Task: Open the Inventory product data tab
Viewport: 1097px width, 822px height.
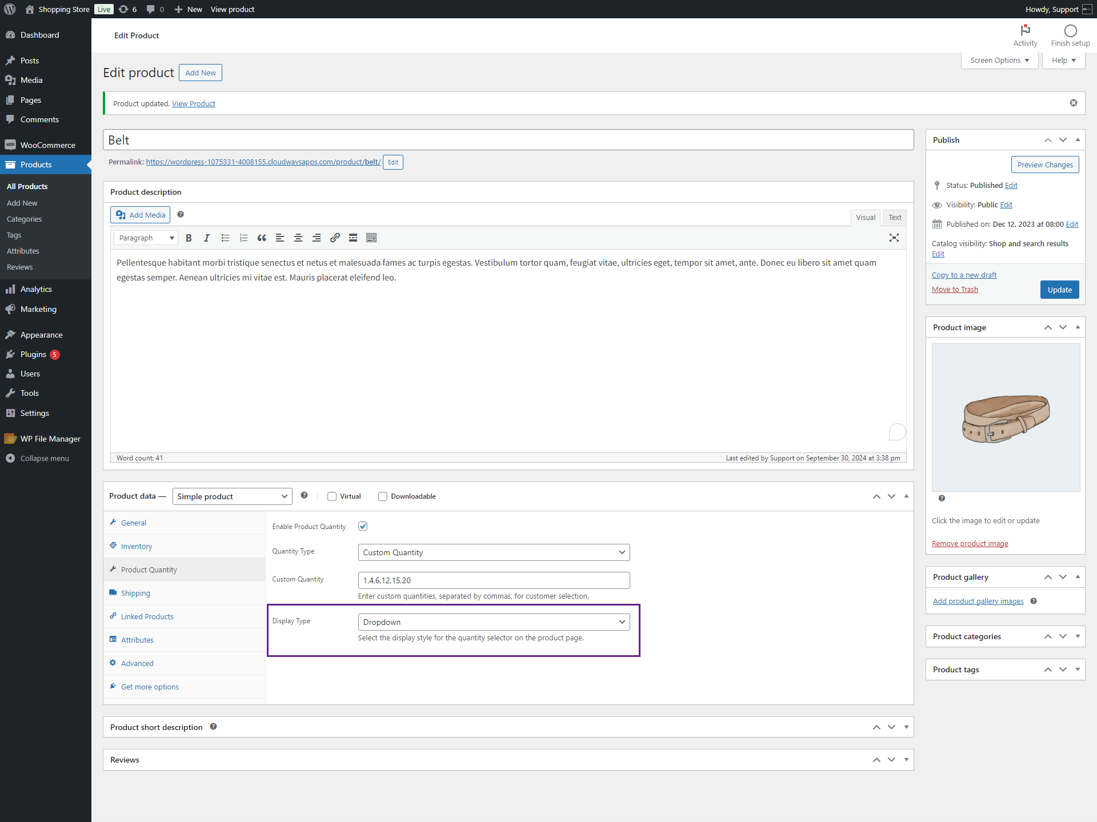Action: (137, 546)
